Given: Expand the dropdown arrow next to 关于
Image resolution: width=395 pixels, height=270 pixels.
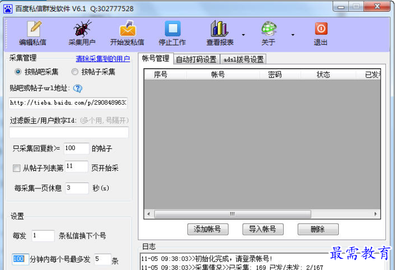Looking at the screenshot, I should click(293, 35).
